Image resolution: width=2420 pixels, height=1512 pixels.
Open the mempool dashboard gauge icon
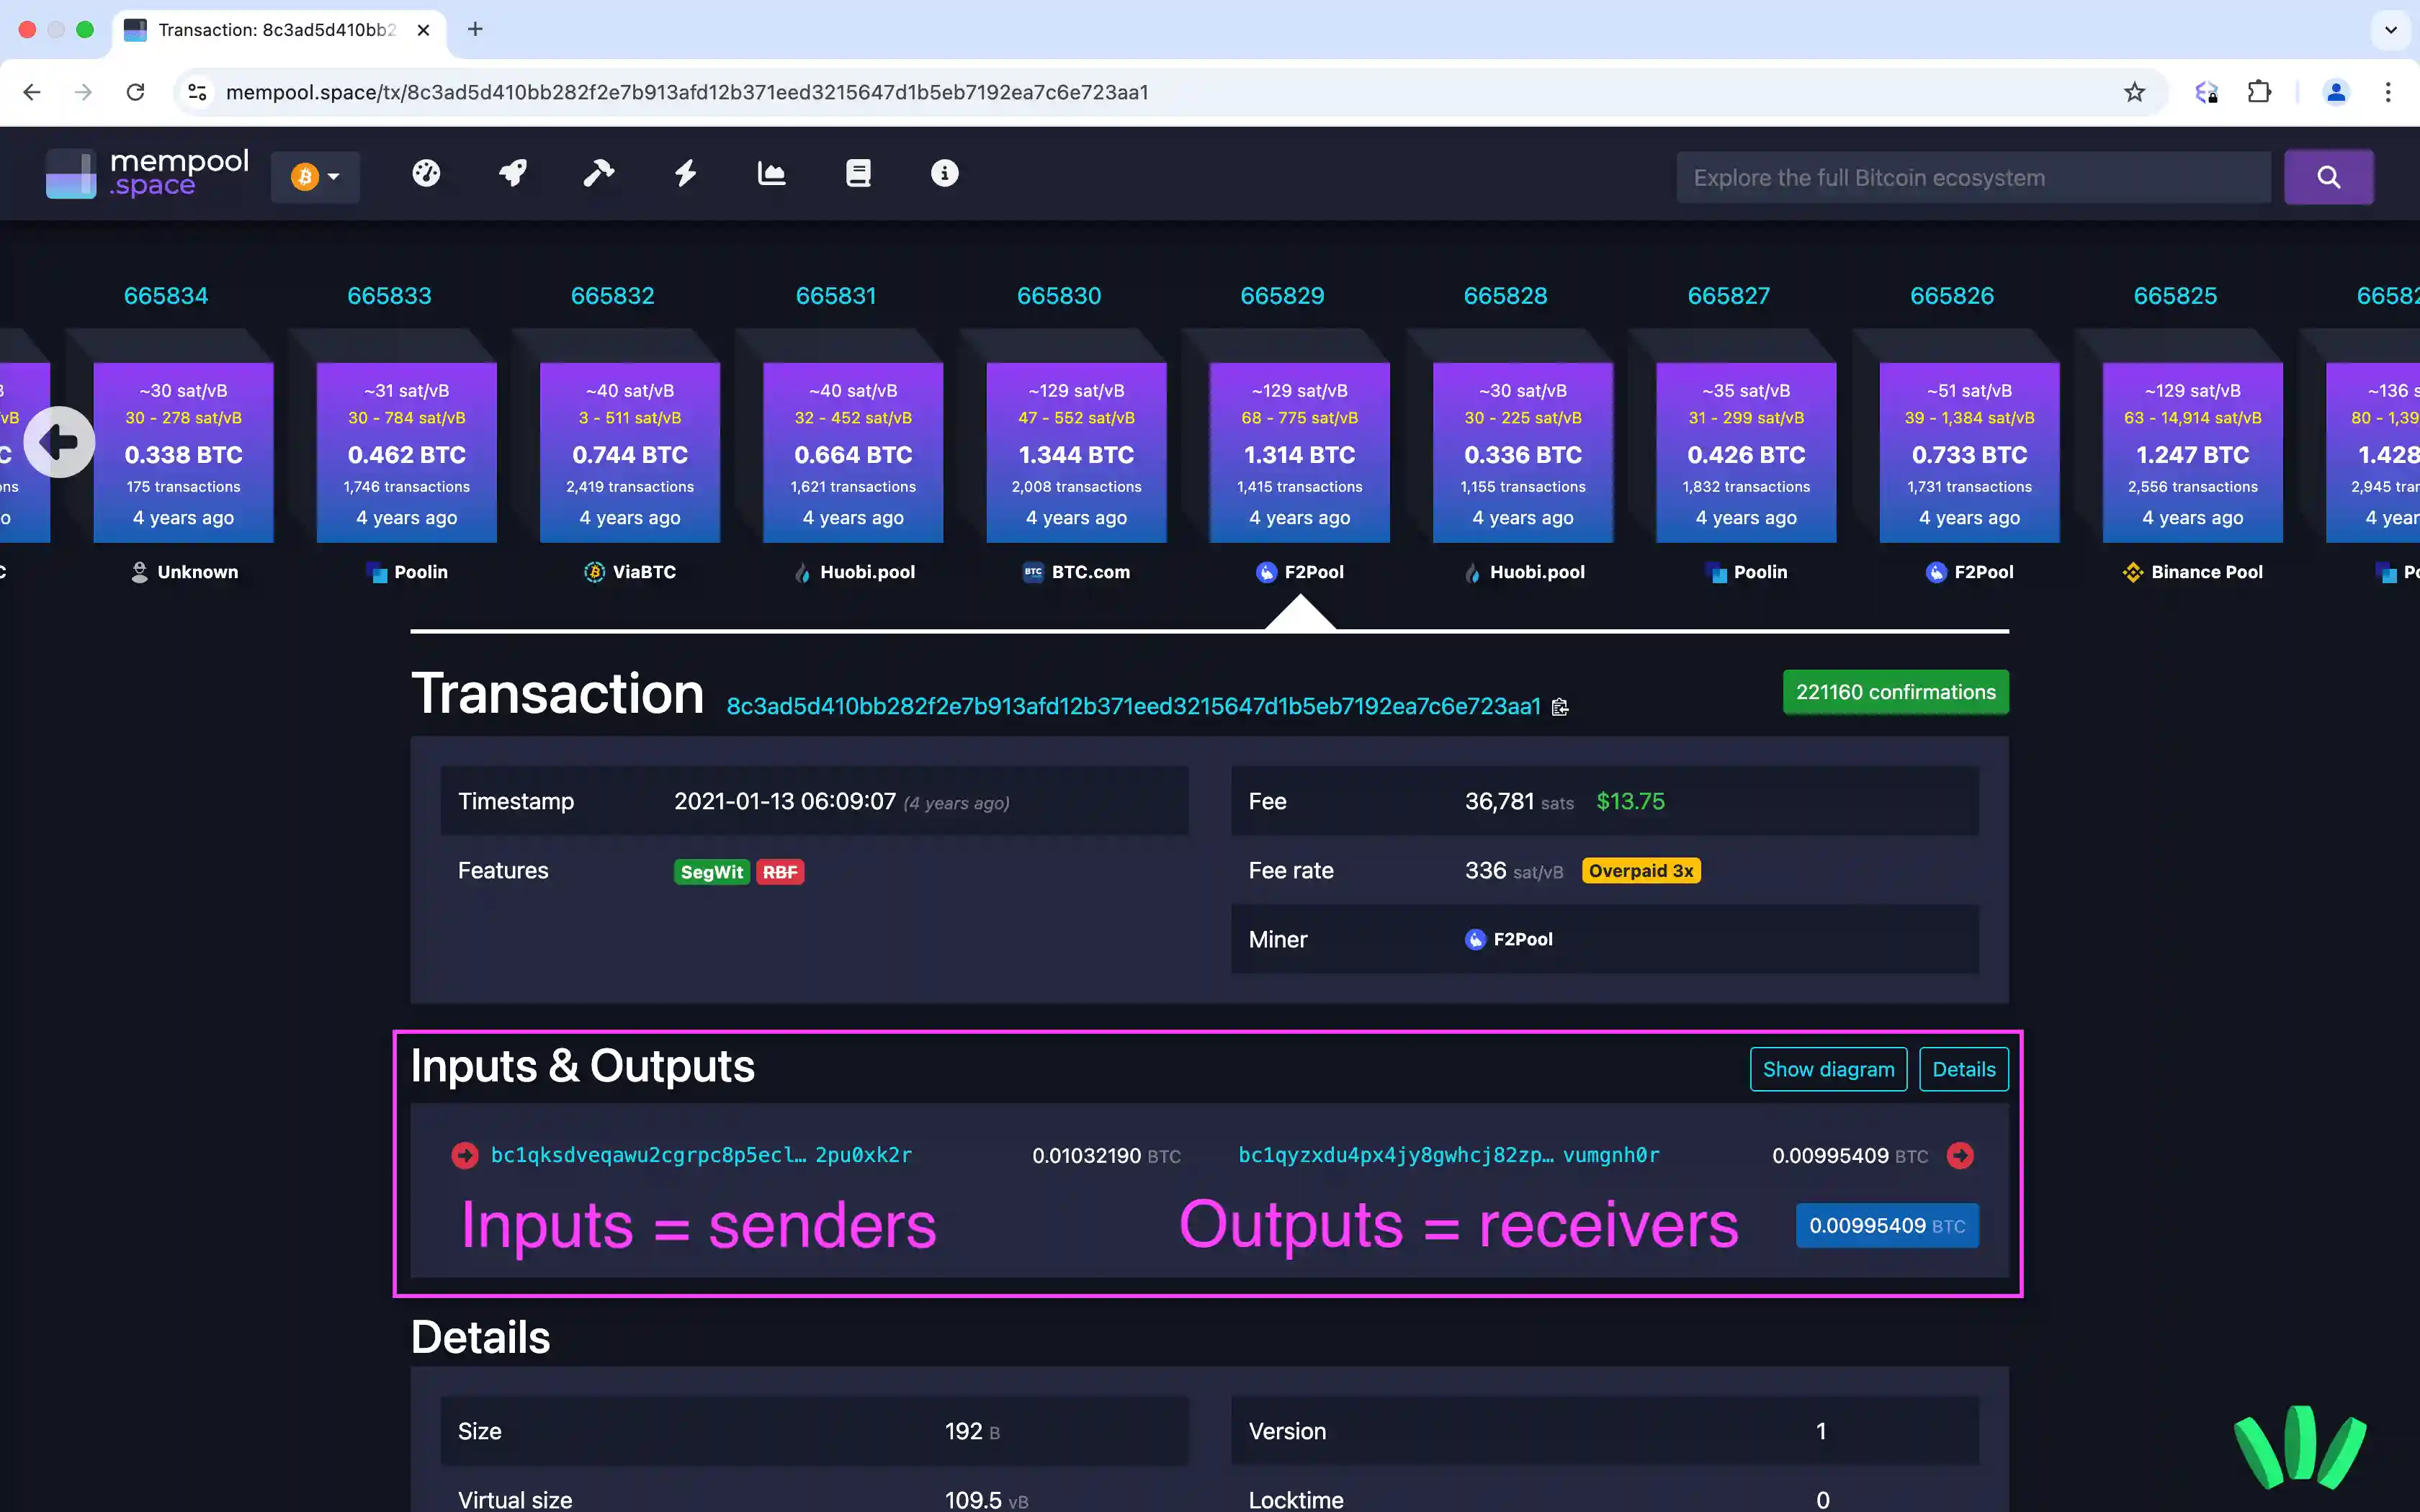[x=426, y=173]
